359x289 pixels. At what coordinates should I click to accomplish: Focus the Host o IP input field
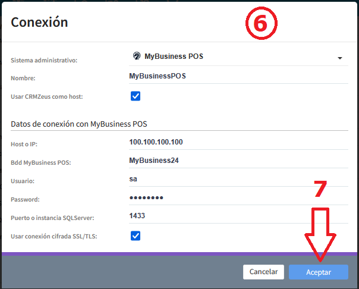tap(238, 142)
